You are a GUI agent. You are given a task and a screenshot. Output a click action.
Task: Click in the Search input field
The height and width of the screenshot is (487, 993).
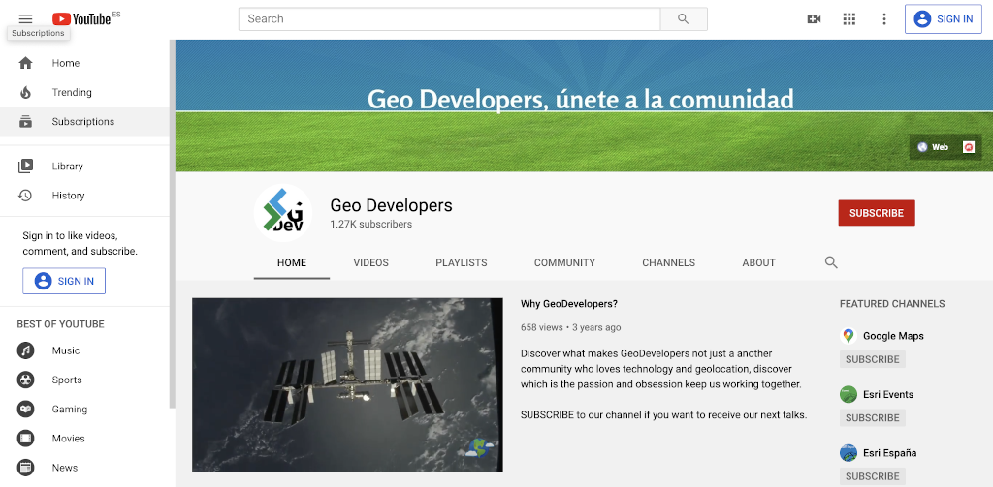[450, 19]
